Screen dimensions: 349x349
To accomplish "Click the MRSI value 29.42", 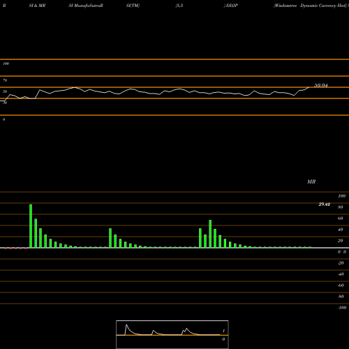I will (x=325, y=205).
